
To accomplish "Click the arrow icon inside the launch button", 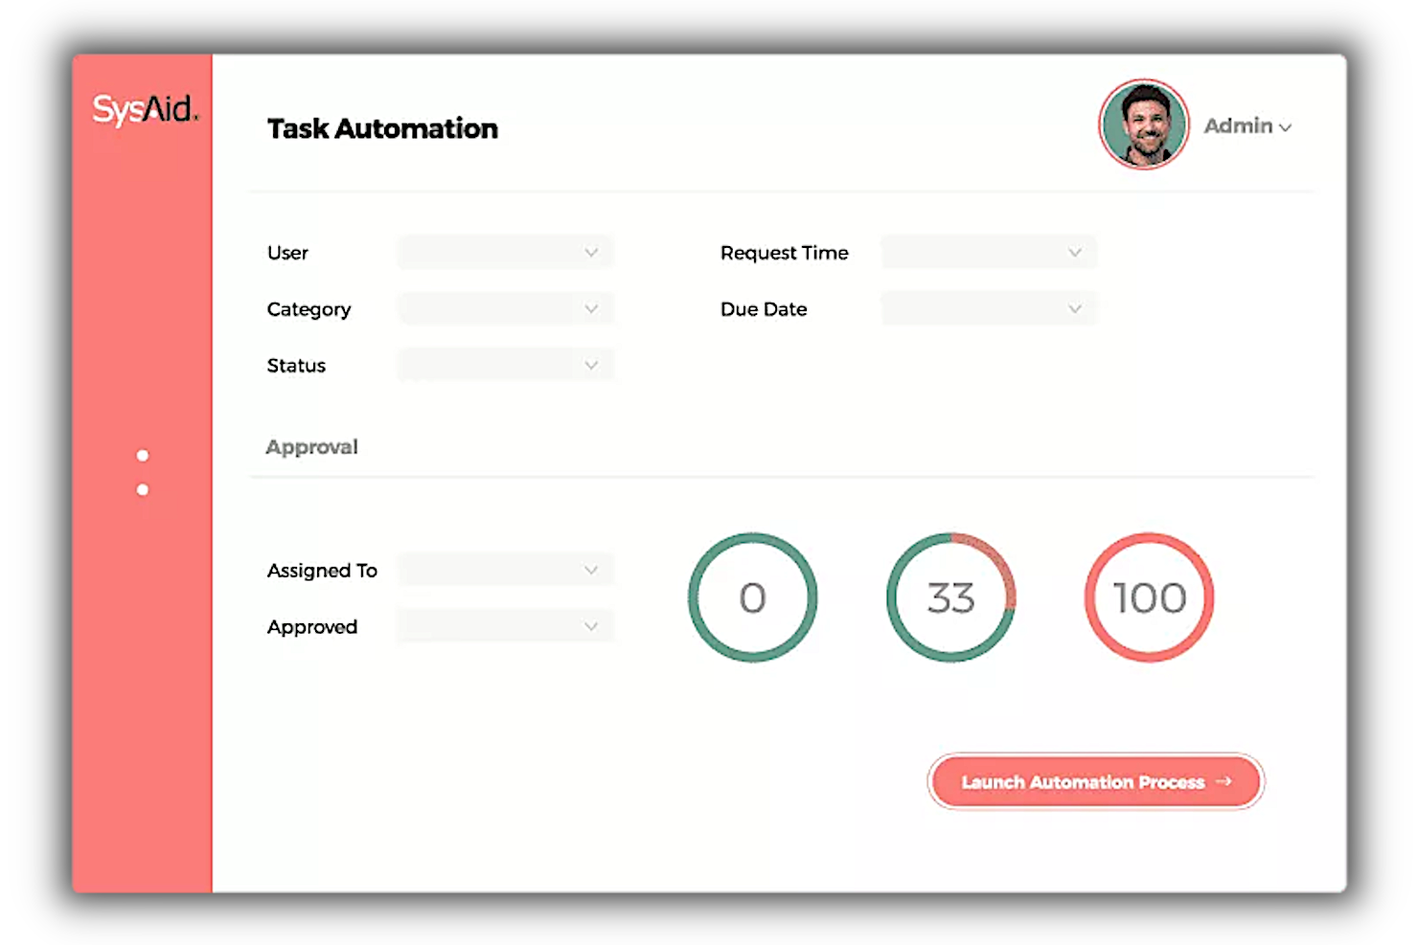I will [x=1224, y=781].
